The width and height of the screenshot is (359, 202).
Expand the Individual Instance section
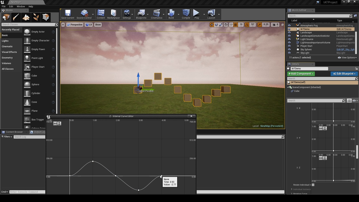[292, 189]
